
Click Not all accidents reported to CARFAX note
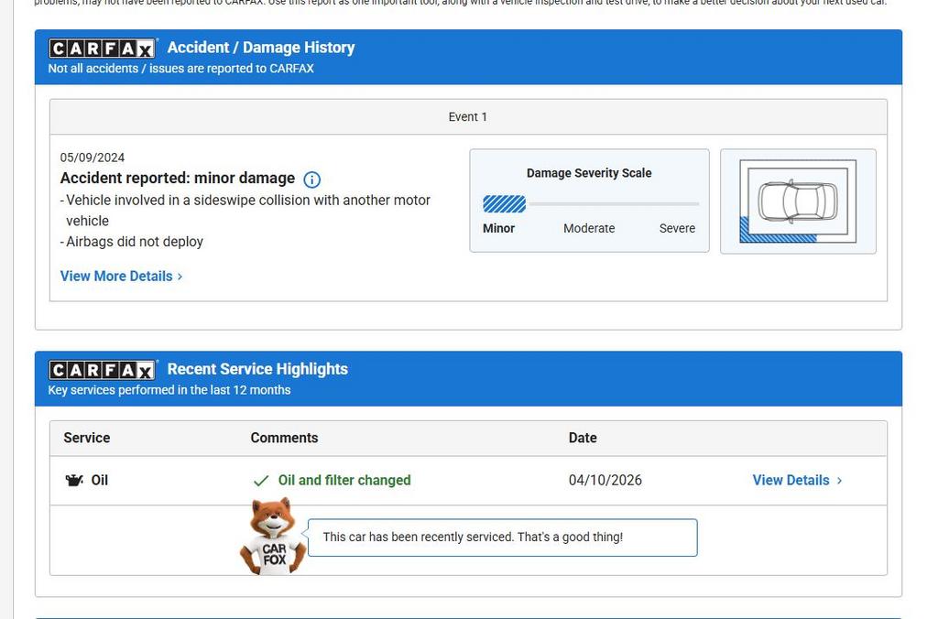pos(180,68)
